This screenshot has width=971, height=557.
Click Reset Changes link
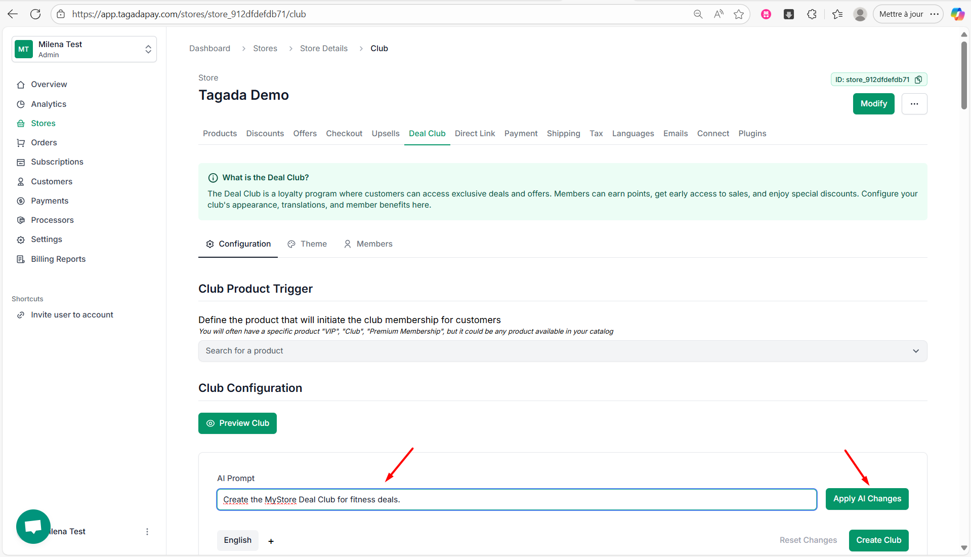808,540
